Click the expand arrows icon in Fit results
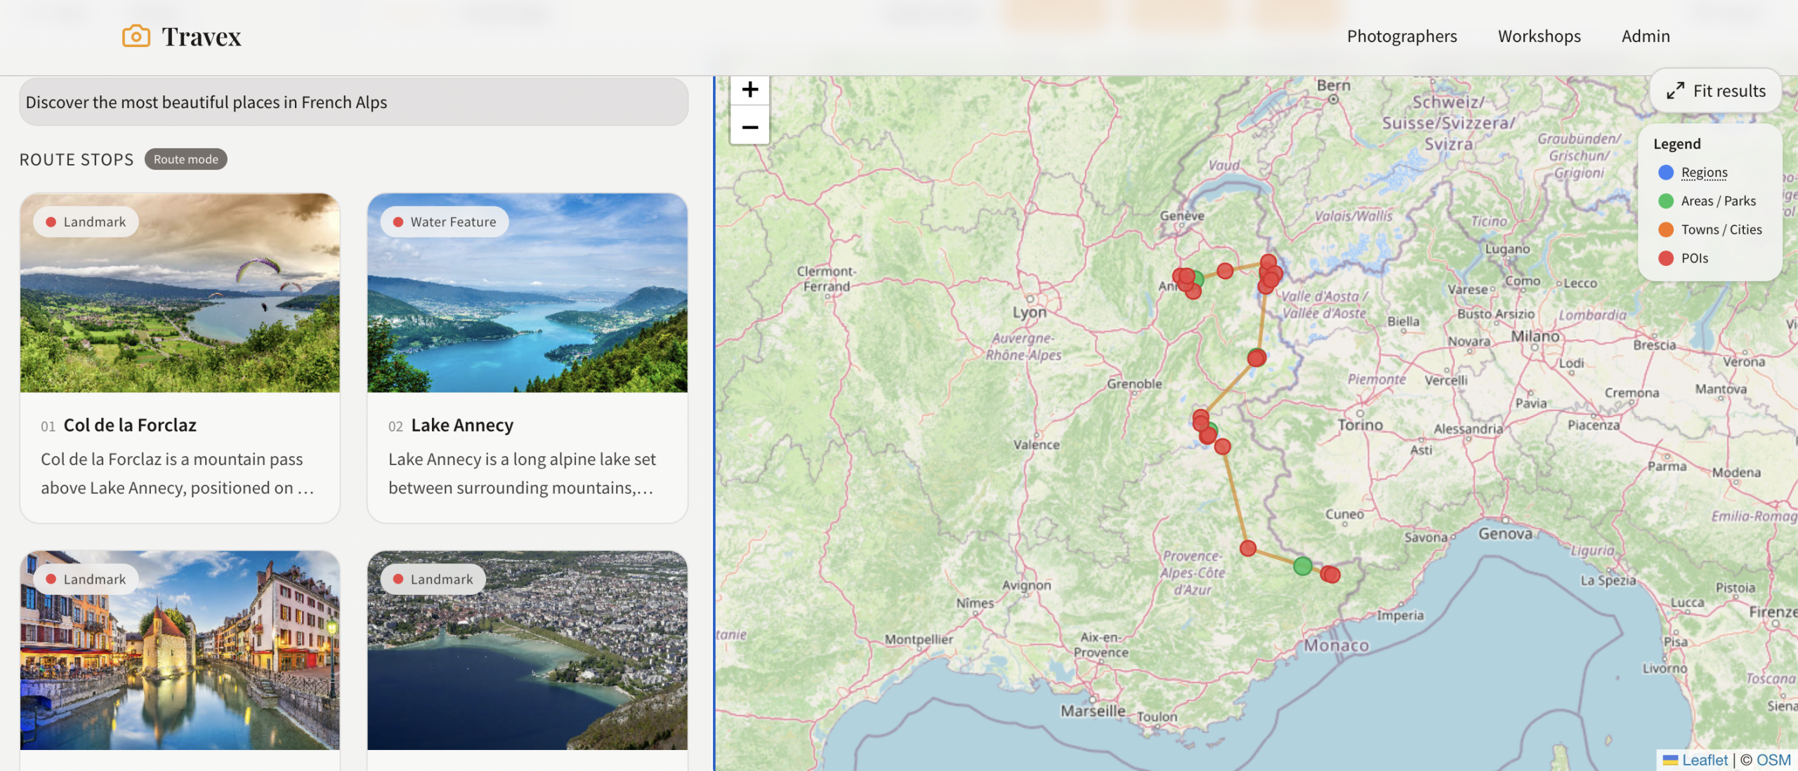 coord(1675,90)
